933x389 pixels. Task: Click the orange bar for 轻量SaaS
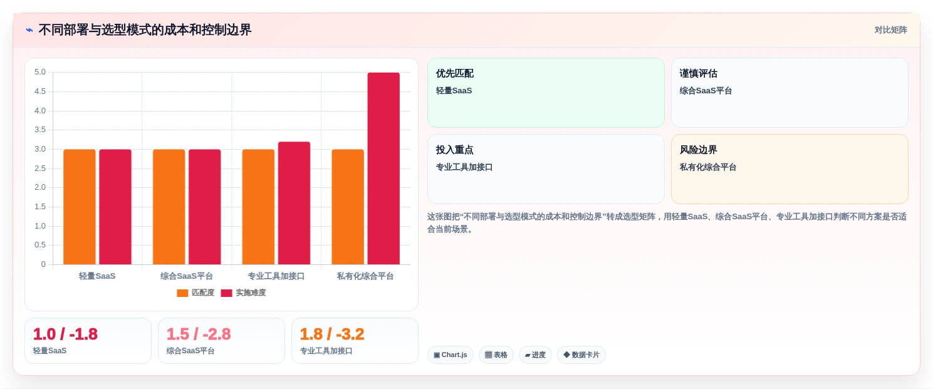(80, 207)
